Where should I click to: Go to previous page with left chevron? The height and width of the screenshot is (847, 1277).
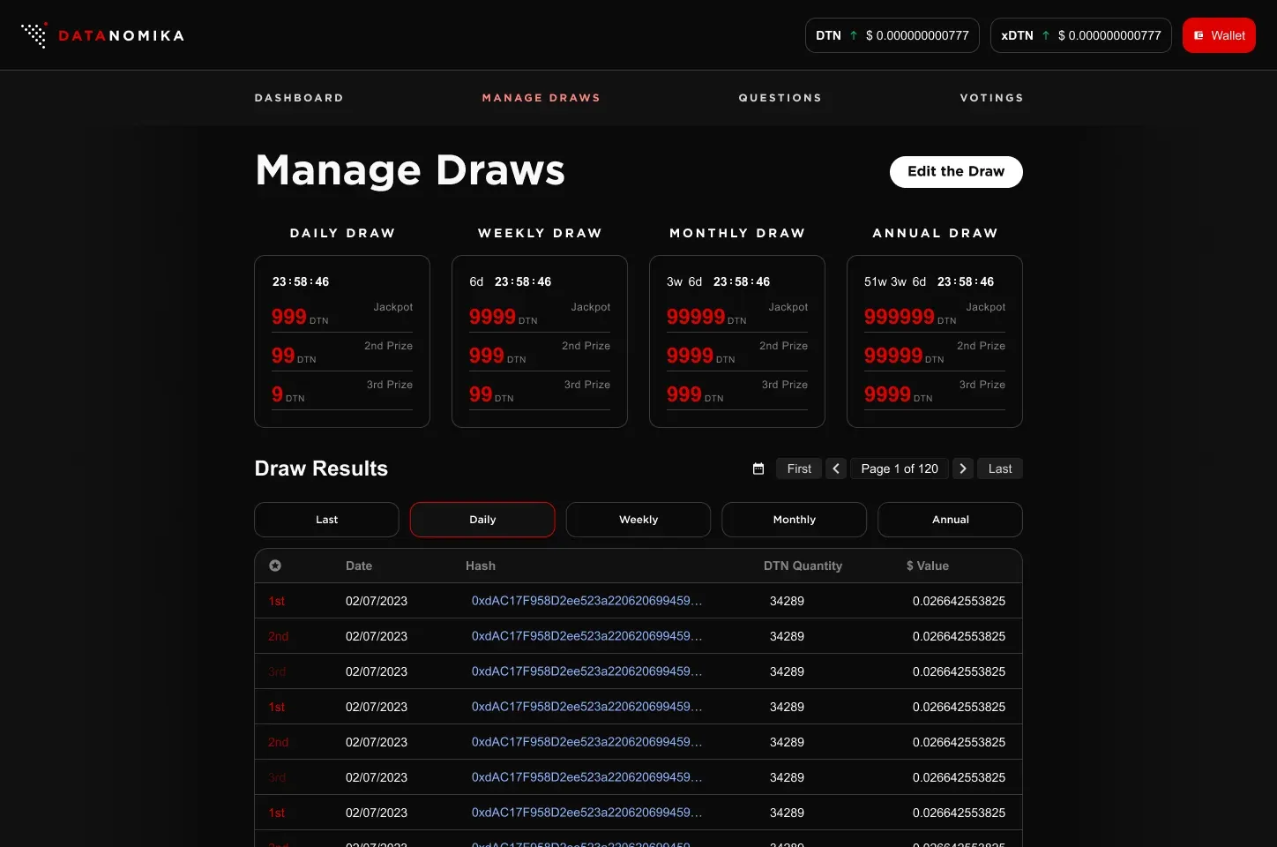[x=836, y=468]
